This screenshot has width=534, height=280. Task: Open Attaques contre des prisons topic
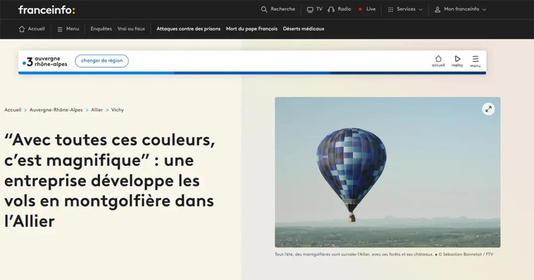pyautogui.click(x=188, y=29)
